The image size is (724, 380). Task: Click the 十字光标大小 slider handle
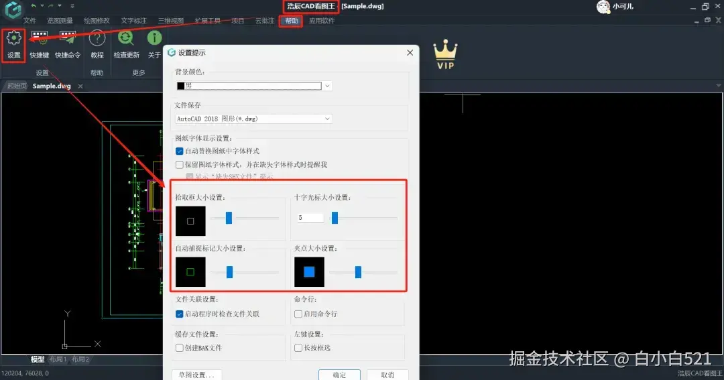click(335, 217)
